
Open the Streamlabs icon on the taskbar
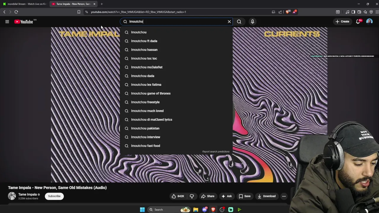(x=231, y=210)
